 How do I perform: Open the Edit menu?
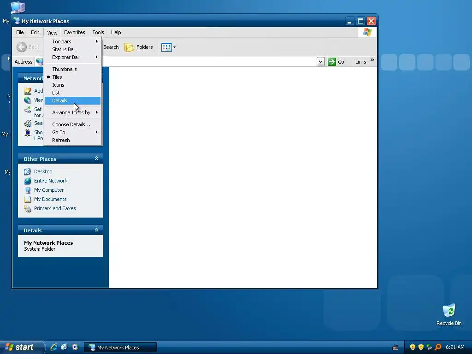pos(35,32)
